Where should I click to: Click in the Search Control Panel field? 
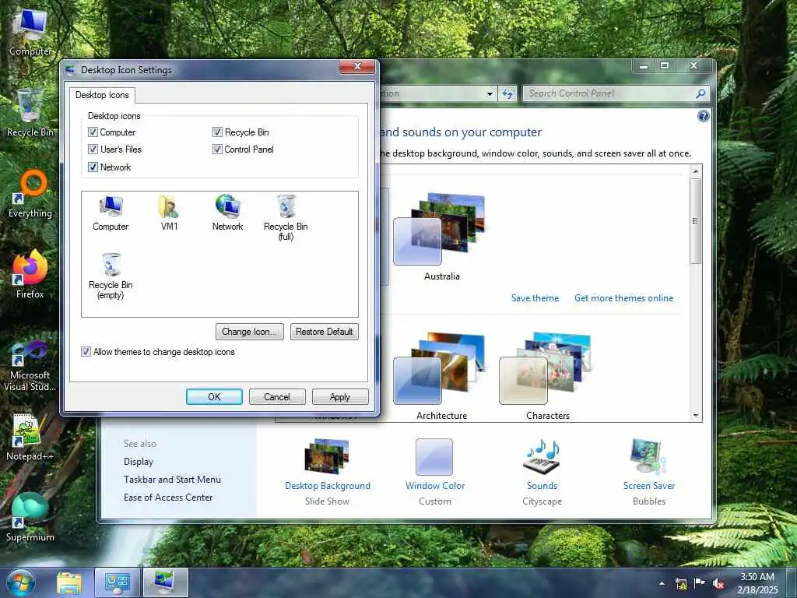(x=610, y=93)
